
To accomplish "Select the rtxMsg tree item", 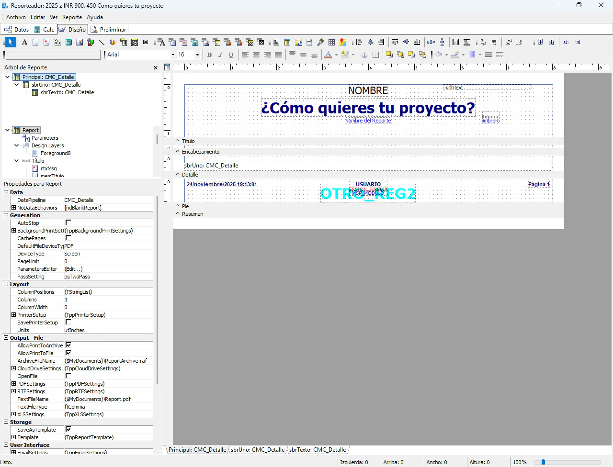I will click(49, 168).
